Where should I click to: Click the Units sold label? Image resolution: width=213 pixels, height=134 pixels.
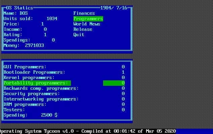(18, 19)
